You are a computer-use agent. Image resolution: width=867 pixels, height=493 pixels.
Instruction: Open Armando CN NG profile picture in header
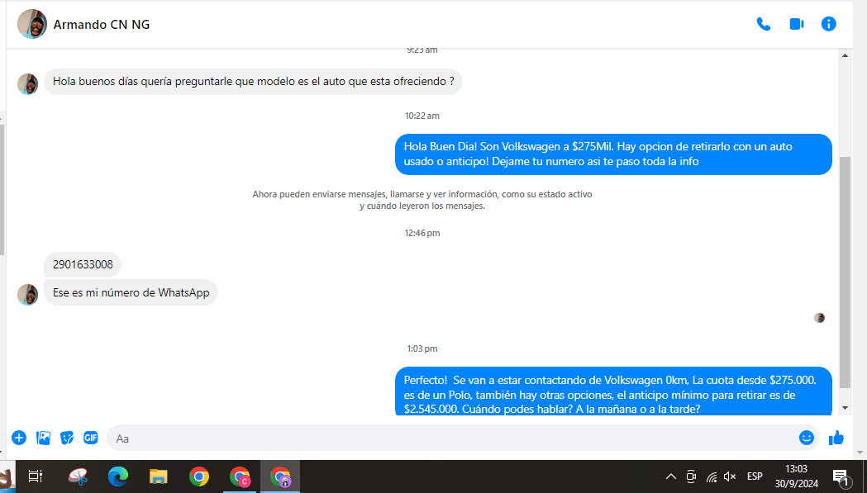32,24
